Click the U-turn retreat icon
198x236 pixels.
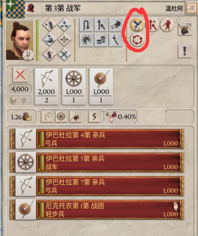click(x=86, y=25)
